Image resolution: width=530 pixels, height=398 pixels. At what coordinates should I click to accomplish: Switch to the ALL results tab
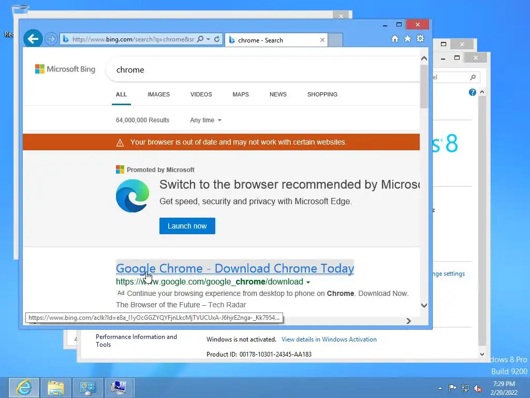(x=121, y=94)
